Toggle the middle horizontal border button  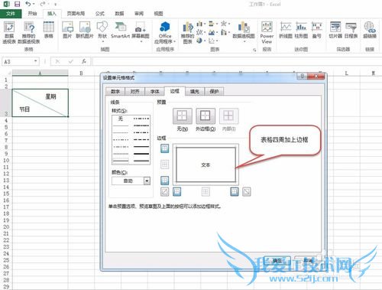tap(165, 165)
